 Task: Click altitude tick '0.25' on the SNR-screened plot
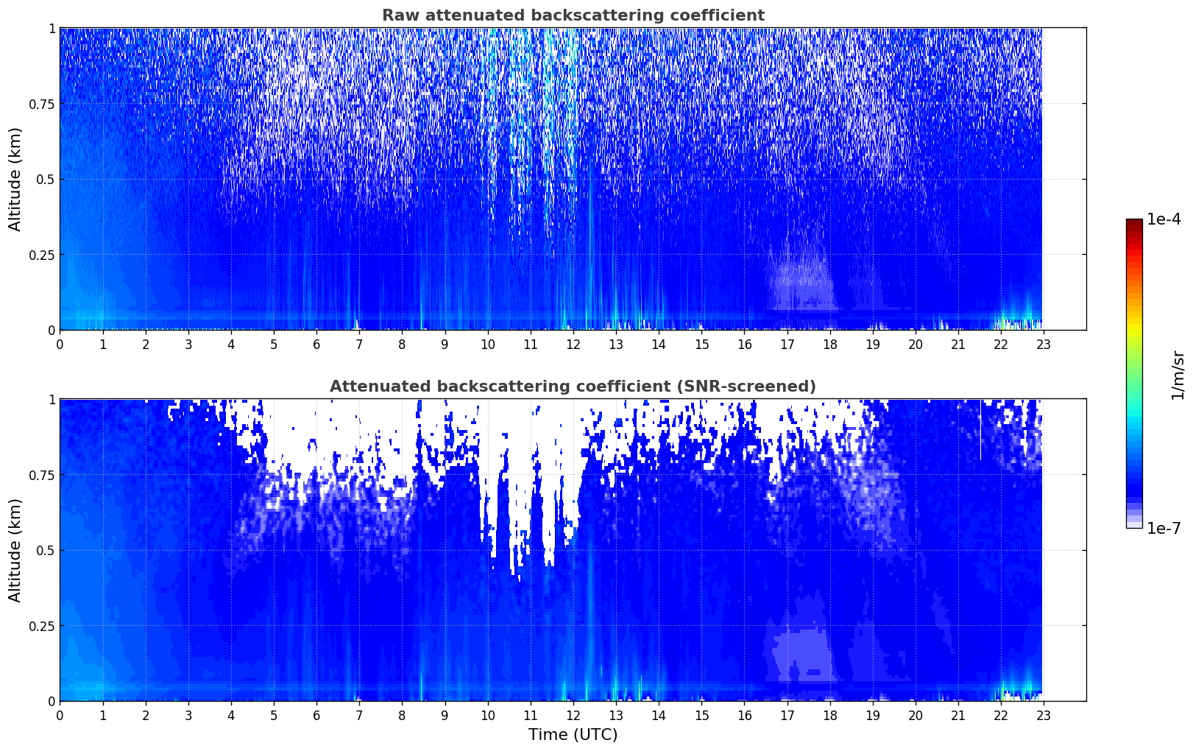(42, 626)
